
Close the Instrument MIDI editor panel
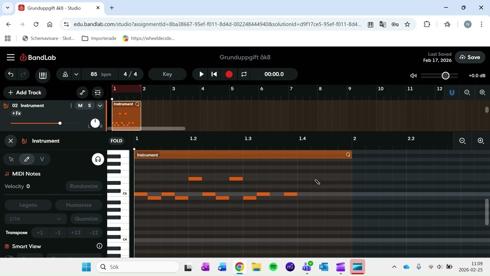11,141
